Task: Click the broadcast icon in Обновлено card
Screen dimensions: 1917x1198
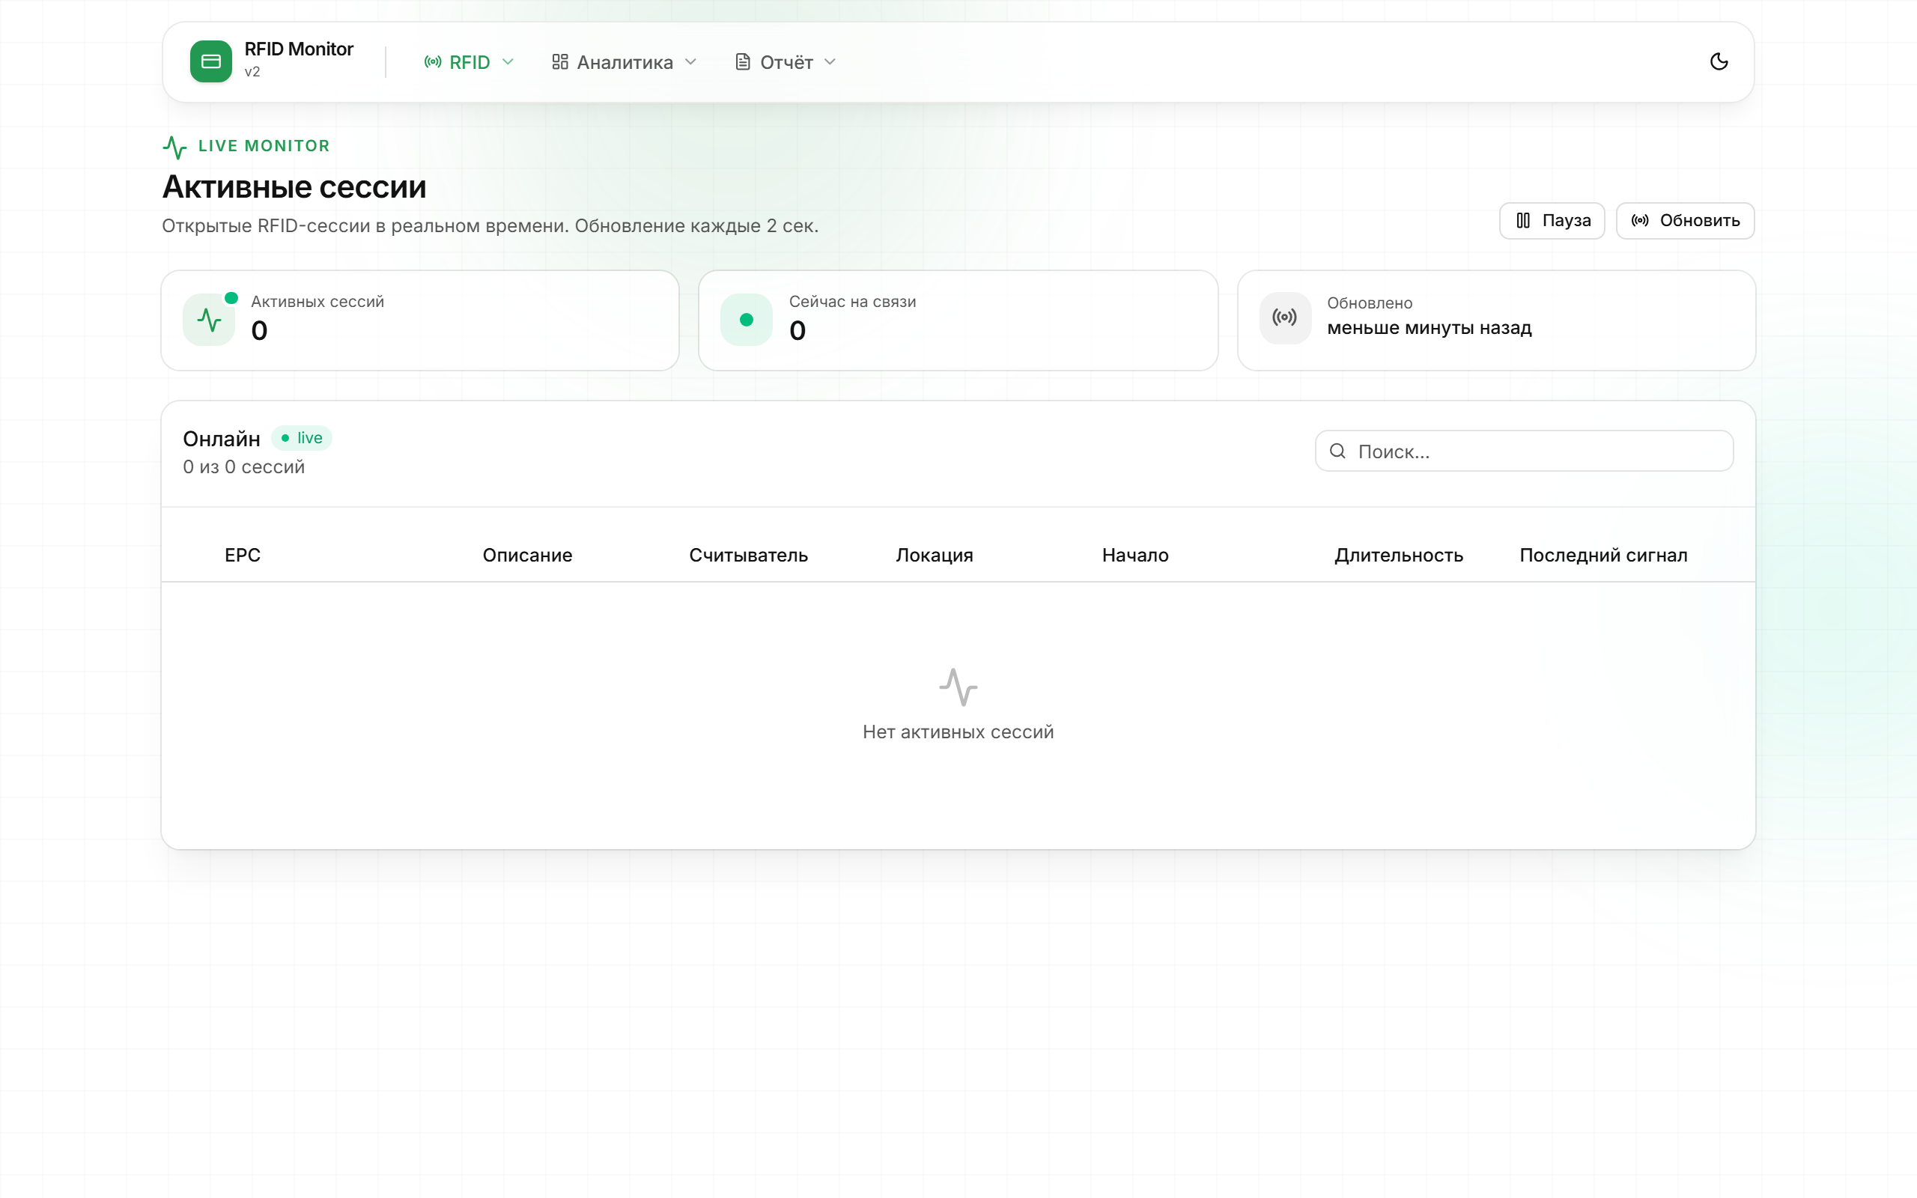Action: click(1285, 317)
